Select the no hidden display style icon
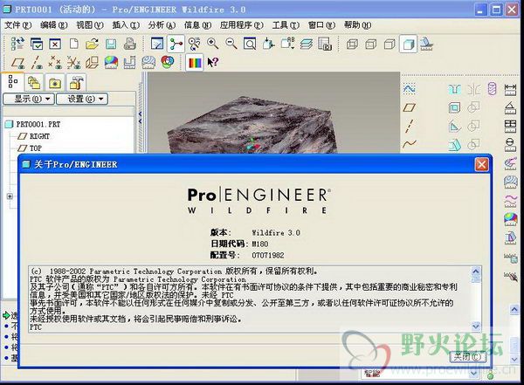 tap(390, 44)
